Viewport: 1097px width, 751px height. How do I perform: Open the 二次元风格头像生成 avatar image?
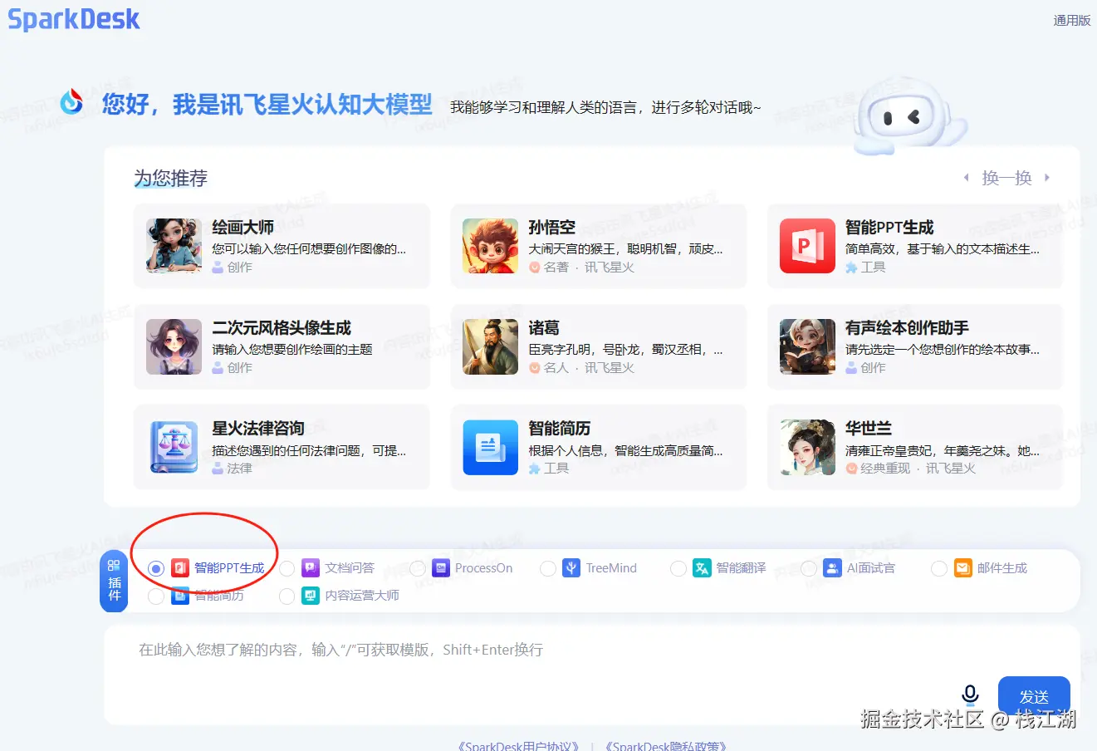[174, 346]
